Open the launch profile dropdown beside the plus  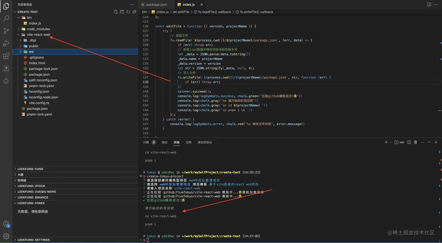[x=391, y=142]
